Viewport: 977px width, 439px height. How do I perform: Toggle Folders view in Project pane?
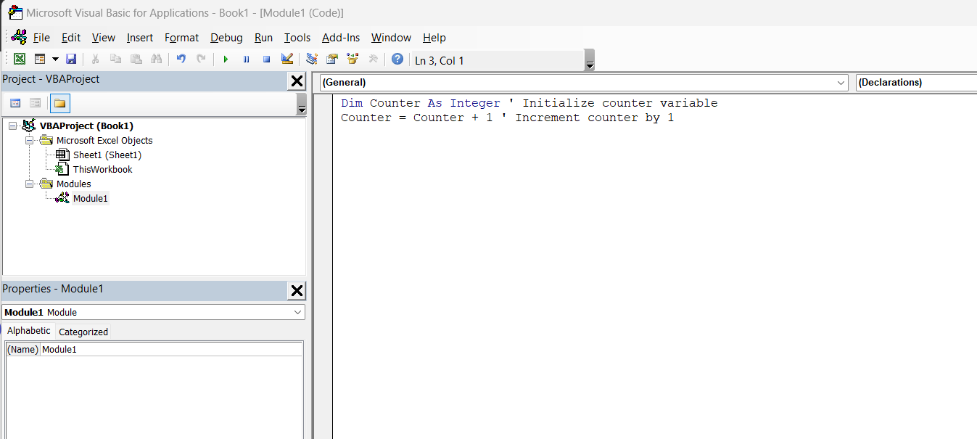point(59,103)
